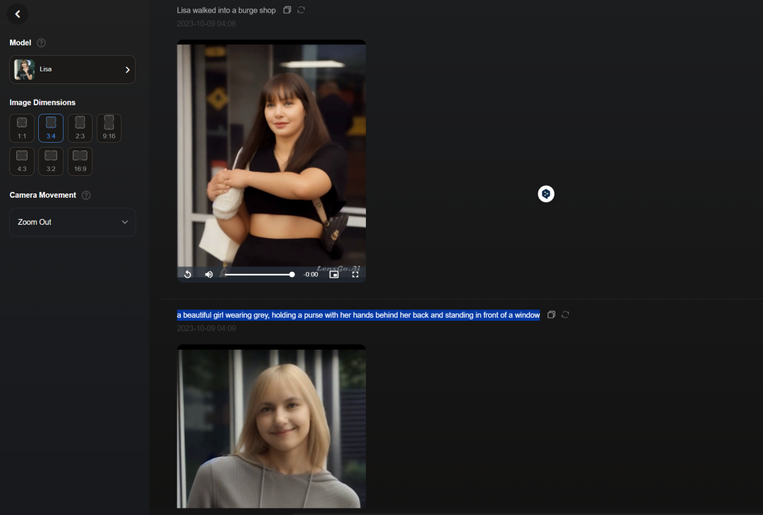
Task: Enable picture-in-picture on first video
Action: (333, 275)
